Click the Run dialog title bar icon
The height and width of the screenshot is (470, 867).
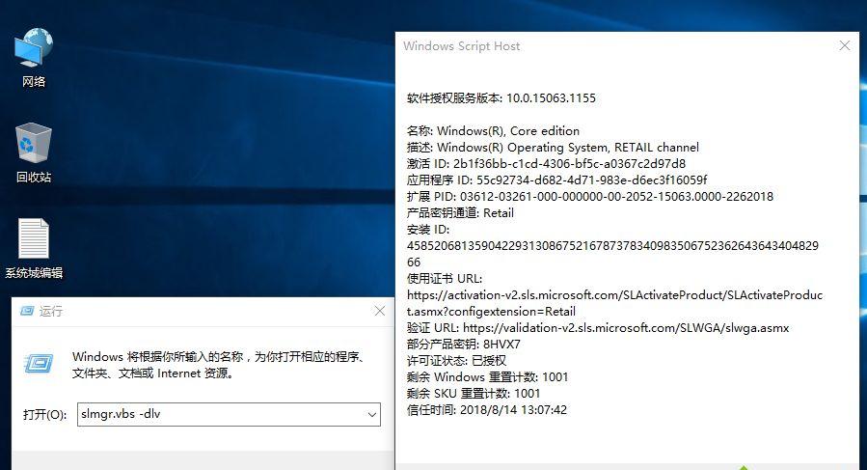(x=27, y=311)
